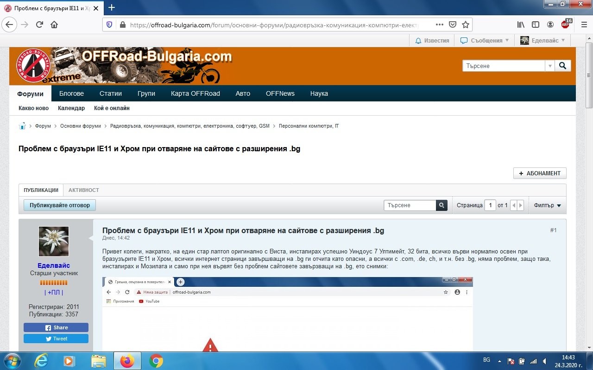
Task: Open the tracking protection shield info
Action: click(109, 25)
